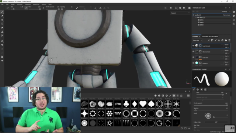Screen dimensions: 236x133
Task: Choose the Celtic Cross brush alpha
Action: coord(176,104)
